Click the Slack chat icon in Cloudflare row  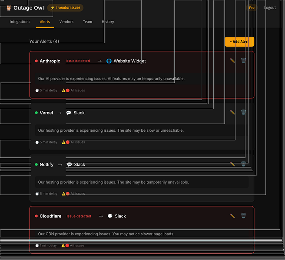(110, 216)
